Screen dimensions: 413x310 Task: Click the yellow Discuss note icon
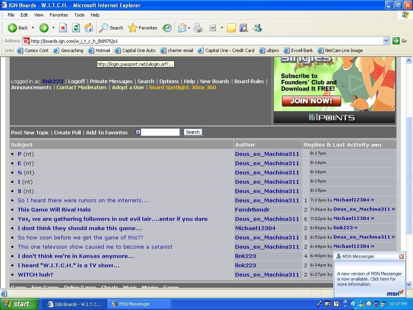coord(231,28)
